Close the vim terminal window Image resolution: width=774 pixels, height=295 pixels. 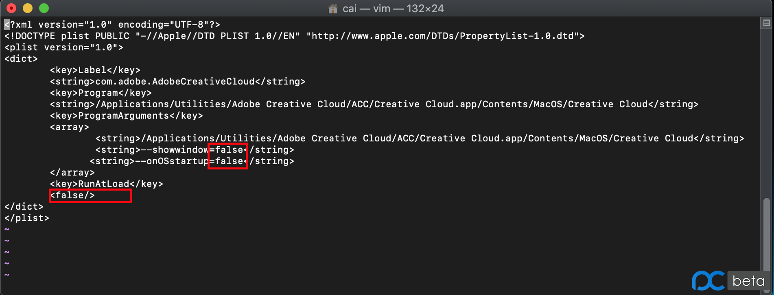pos(11,8)
